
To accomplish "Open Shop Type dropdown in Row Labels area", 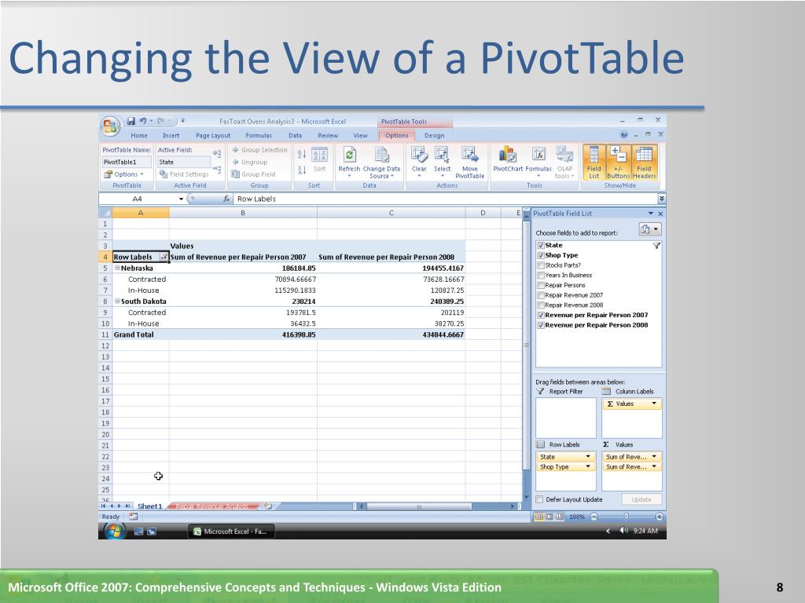I will pos(588,466).
